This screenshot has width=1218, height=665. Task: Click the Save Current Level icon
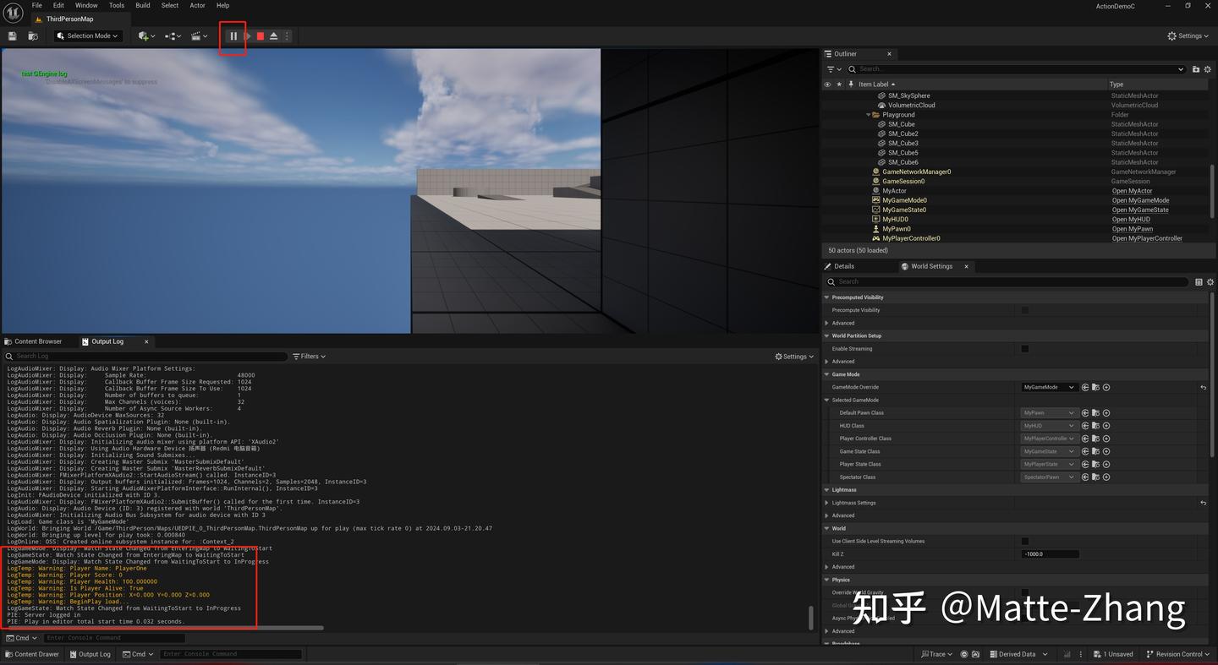[x=11, y=35]
